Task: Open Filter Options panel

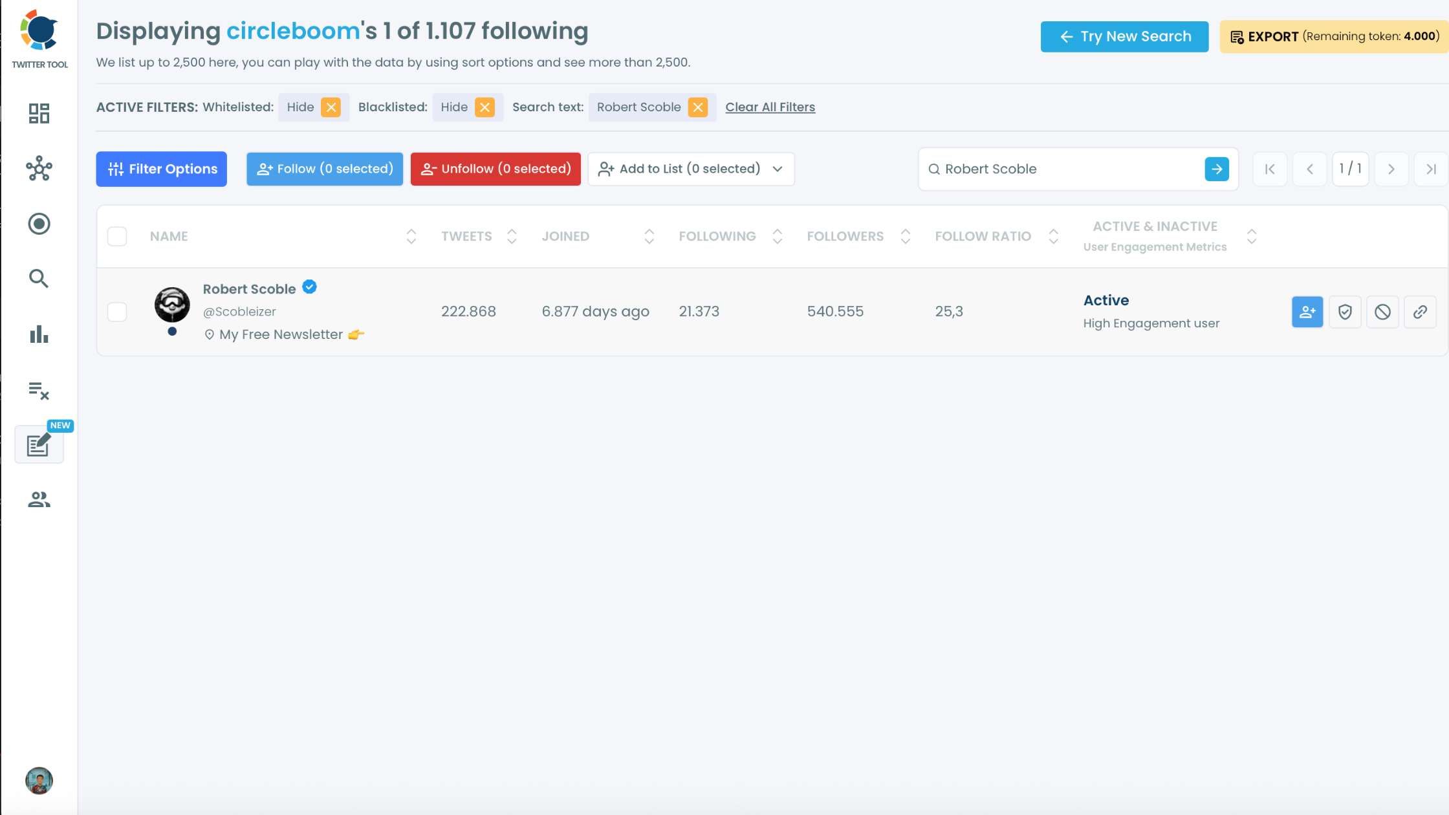Action: point(162,169)
